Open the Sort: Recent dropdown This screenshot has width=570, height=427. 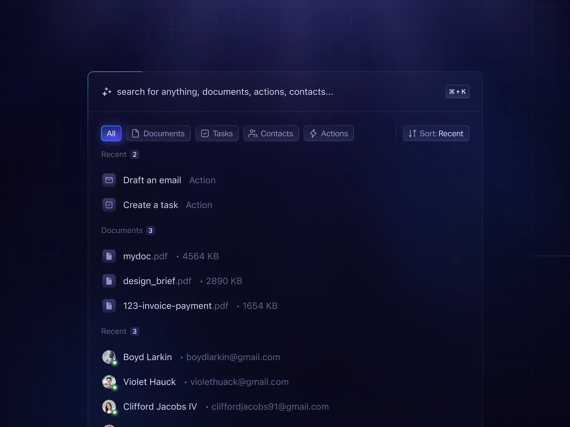click(436, 133)
